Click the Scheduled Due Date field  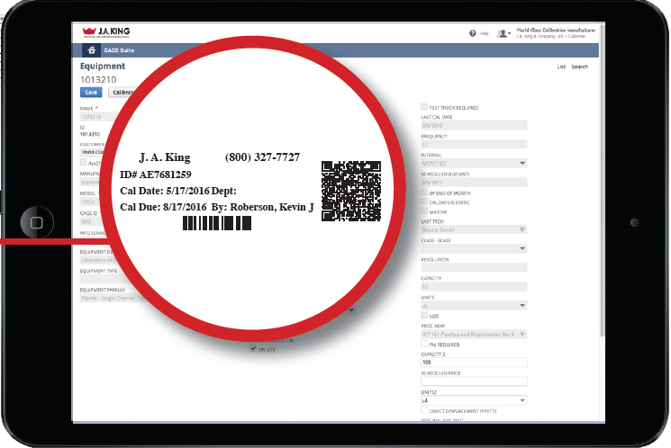click(x=474, y=182)
